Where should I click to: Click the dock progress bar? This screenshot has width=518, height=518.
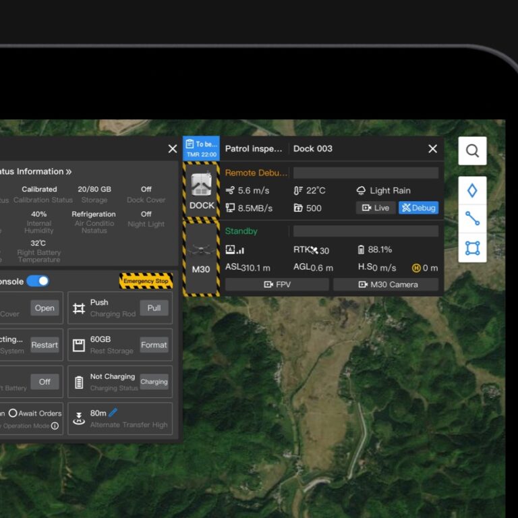(366, 173)
